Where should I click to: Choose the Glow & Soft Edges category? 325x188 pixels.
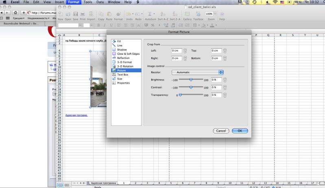(x=128, y=54)
